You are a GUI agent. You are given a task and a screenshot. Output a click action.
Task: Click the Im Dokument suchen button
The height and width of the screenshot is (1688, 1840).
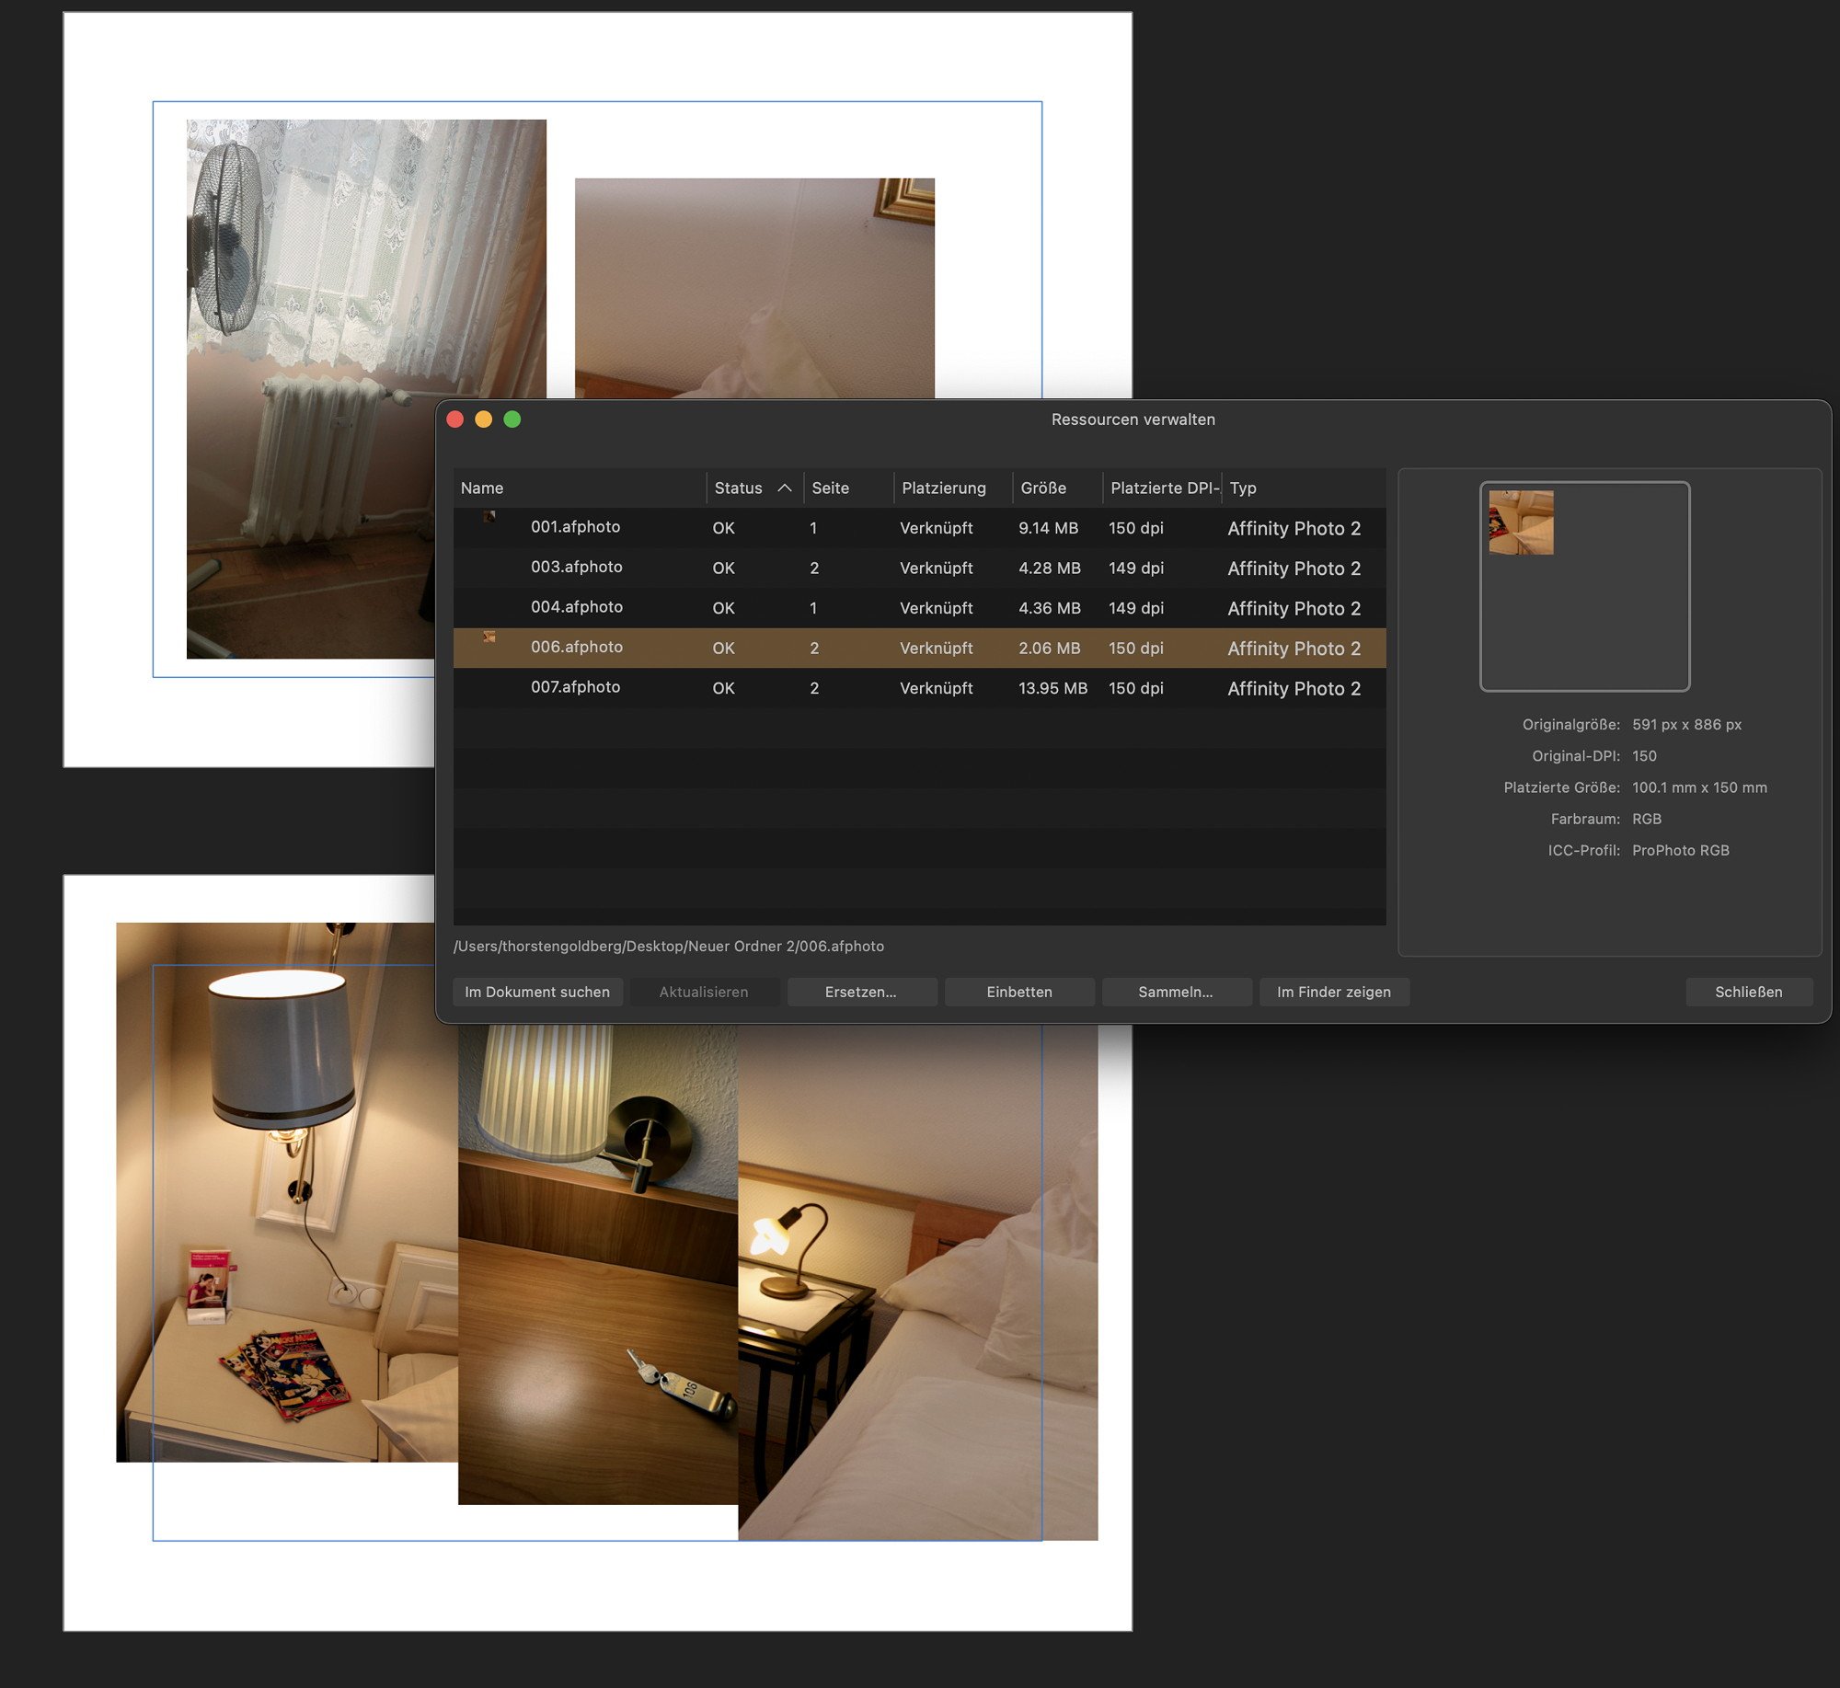pos(537,992)
